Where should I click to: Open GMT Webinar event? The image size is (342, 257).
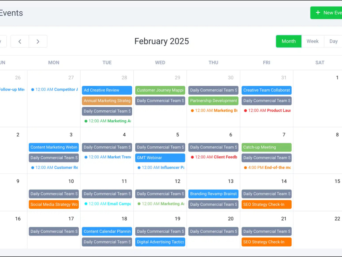coord(160,158)
